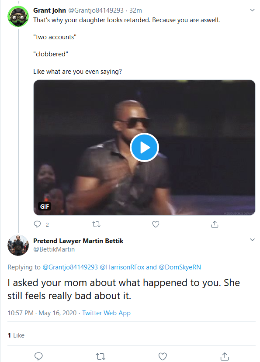Open the Pretend Lawyer Martin Bettik name

[x=78, y=241]
